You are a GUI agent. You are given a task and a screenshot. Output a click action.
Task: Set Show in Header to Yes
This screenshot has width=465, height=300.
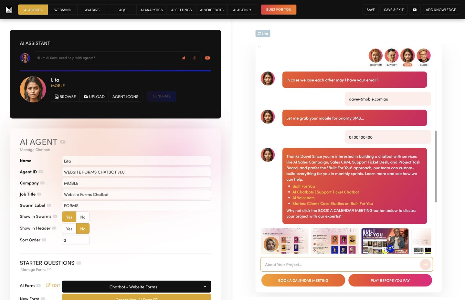click(69, 229)
